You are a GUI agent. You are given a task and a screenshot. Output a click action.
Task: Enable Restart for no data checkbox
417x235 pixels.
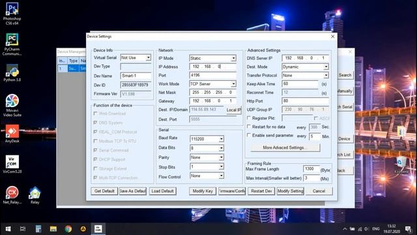point(249,127)
